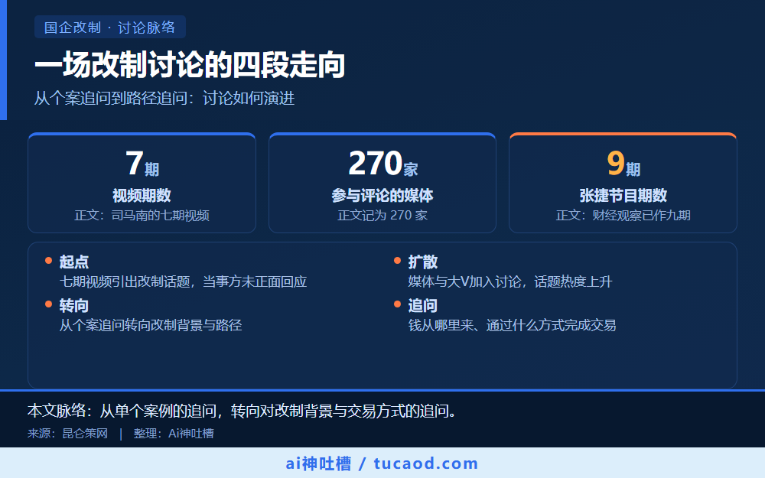
Task: Click the orange bullet beside 扩散
Action: (397, 261)
